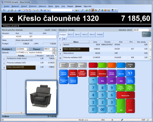The width and height of the screenshot is (153, 122).
Task: Click the question mark pointer help icon
Action: coord(82,10)
